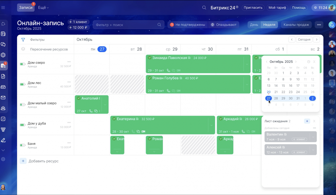Expand chevron on Зинаида Паволская booking
The image size is (336, 195).
pyautogui.click(x=247, y=64)
